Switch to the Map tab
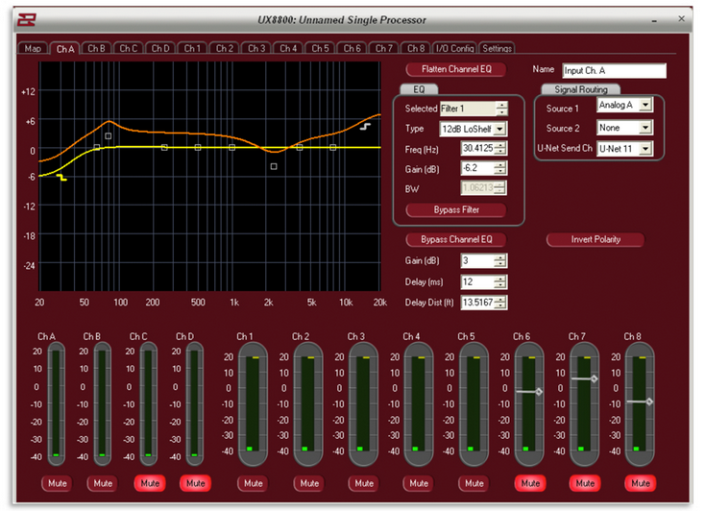This screenshot has width=705, height=511. [33, 48]
